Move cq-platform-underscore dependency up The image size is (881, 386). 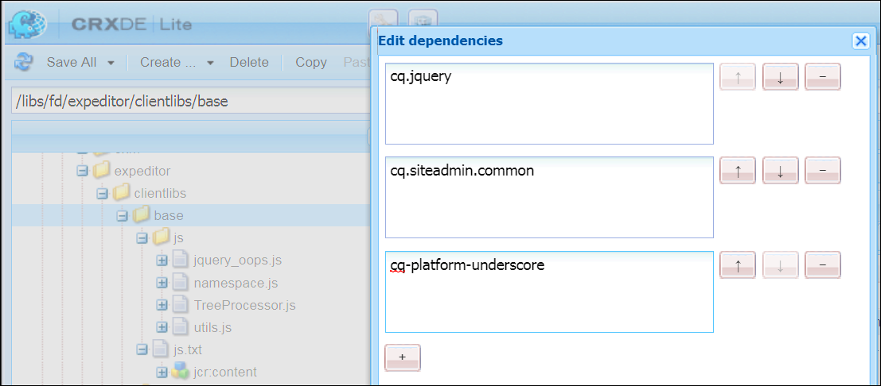click(738, 264)
